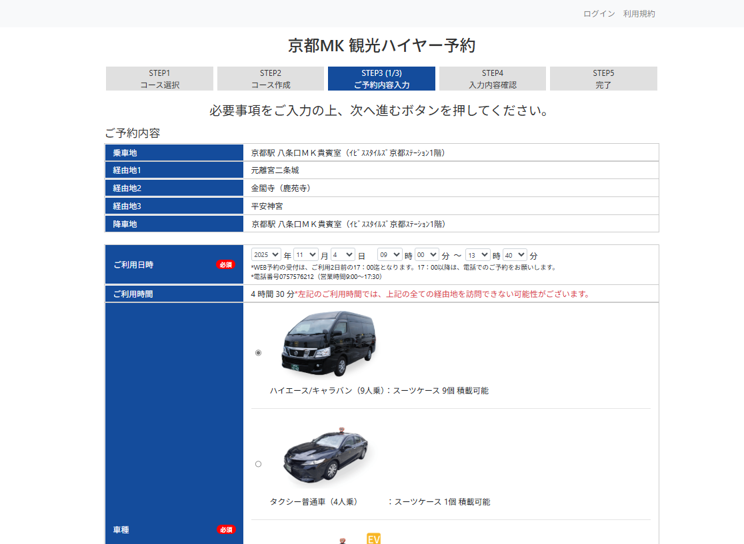Click the WEB予約の受付 deadline note
The height and width of the screenshot is (544, 744).
click(x=403, y=267)
